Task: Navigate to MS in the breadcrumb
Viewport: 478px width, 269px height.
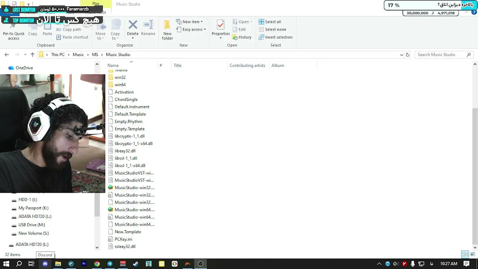Action: 95,55
